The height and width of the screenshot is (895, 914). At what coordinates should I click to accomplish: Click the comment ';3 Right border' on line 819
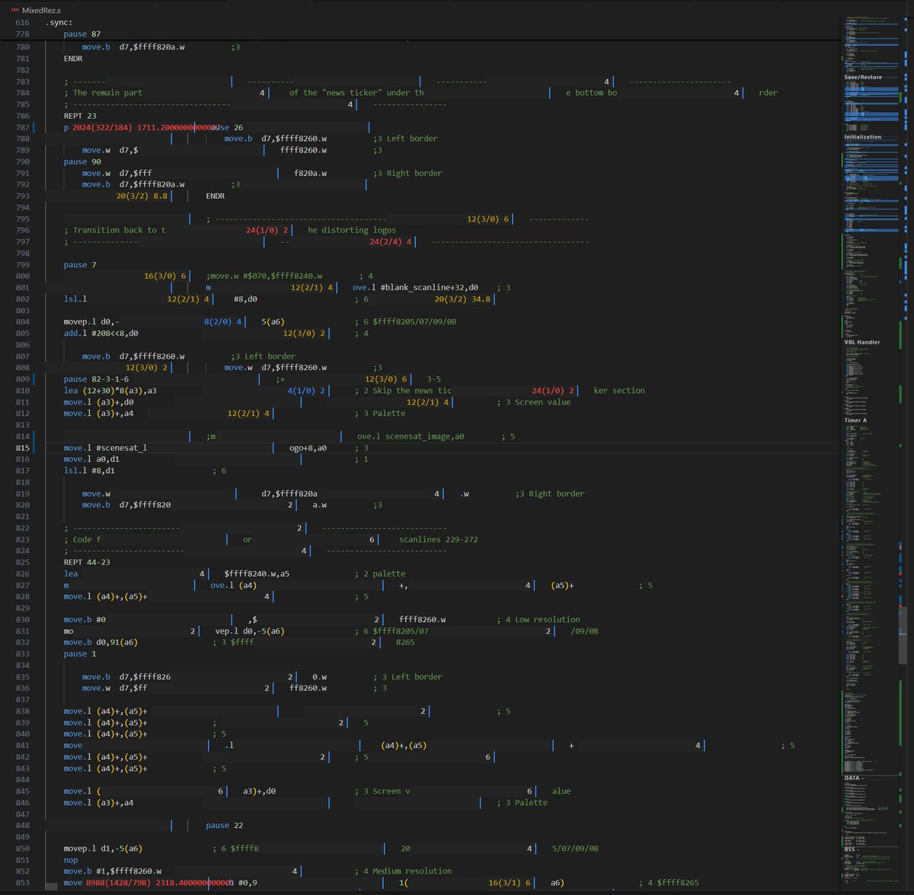tap(550, 494)
